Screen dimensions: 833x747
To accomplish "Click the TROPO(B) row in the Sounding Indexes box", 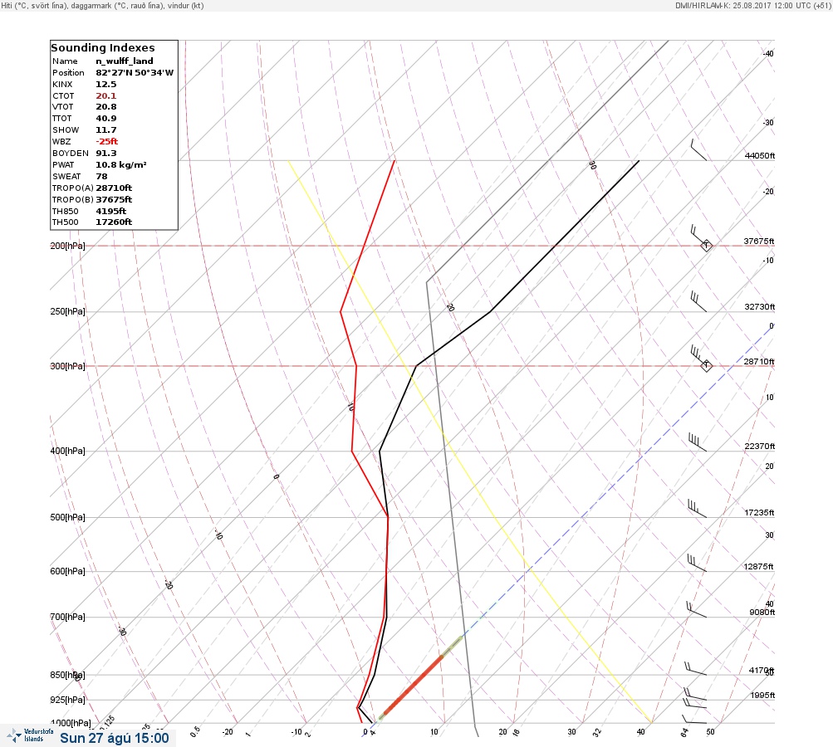I will click(x=92, y=200).
